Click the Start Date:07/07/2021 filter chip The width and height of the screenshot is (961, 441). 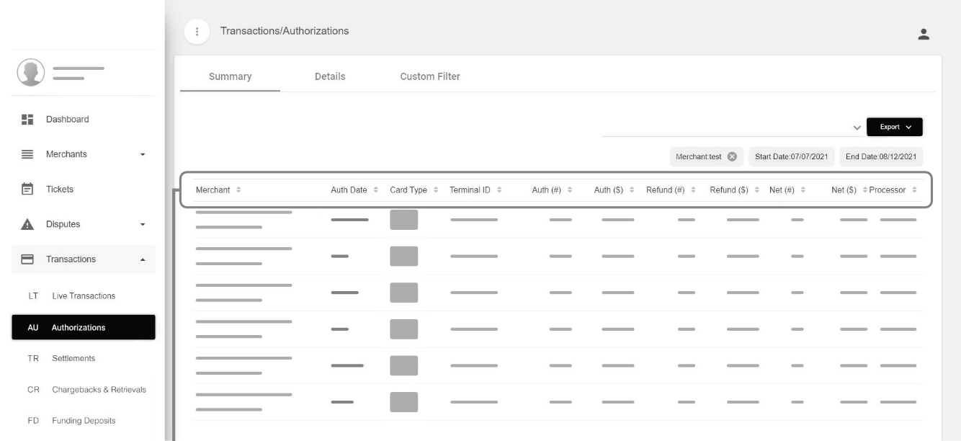pyautogui.click(x=791, y=157)
